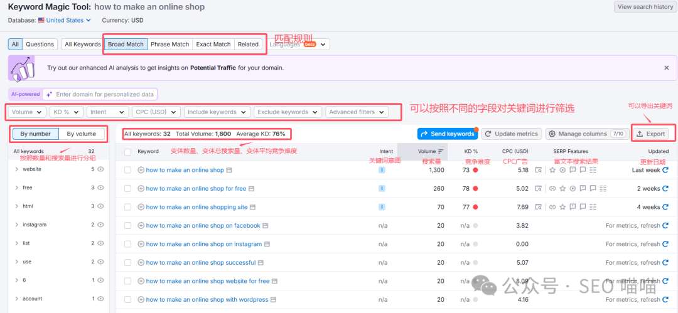Screen dimensions: 678x313
Task: Open the Exclude keywords dropdown
Action: 288,112
